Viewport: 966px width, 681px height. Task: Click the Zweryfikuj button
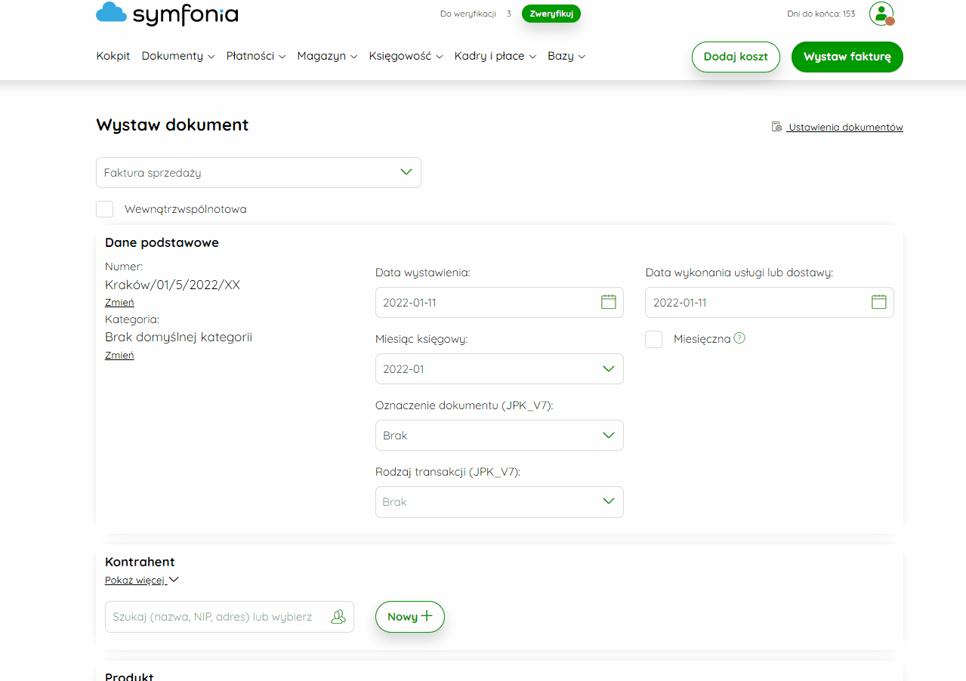pyautogui.click(x=551, y=14)
